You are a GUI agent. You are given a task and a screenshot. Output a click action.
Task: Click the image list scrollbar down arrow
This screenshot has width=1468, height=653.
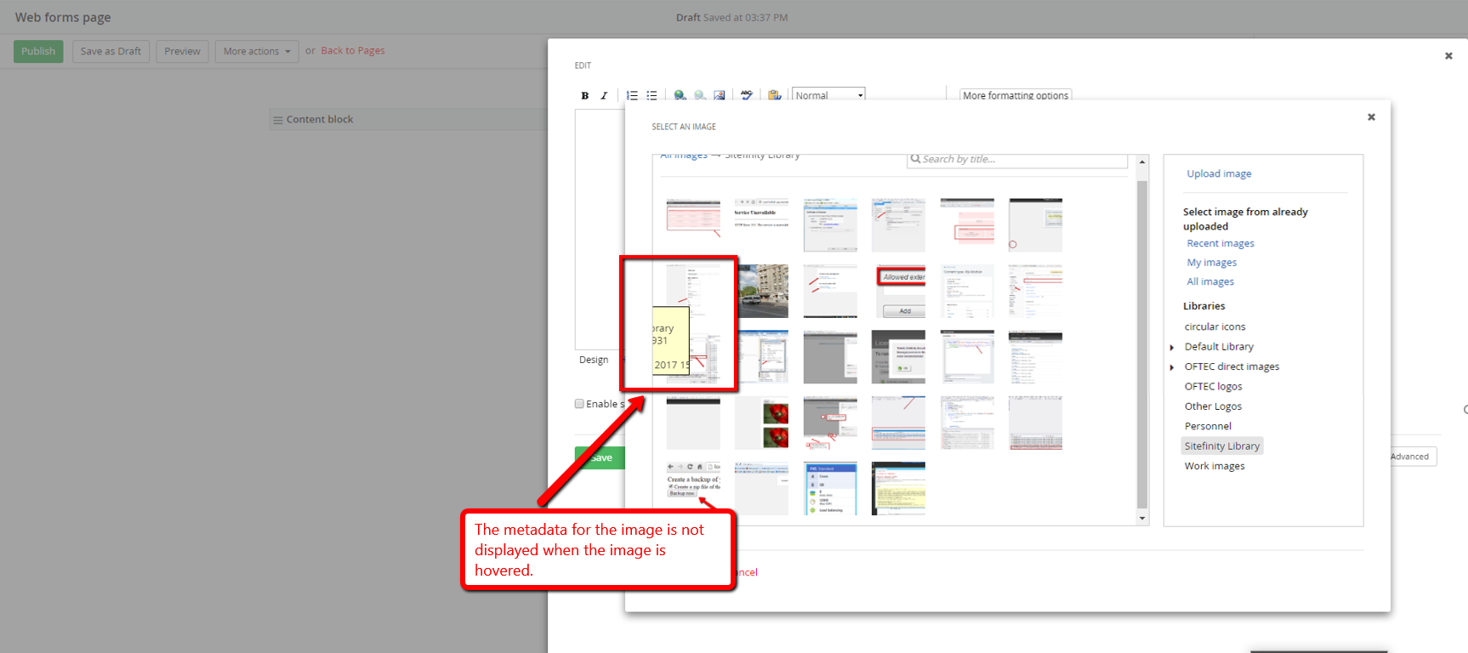(1142, 518)
